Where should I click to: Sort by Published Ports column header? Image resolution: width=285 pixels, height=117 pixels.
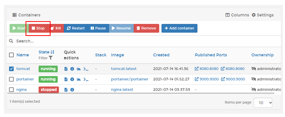pyautogui.click(x=211, y=55)
